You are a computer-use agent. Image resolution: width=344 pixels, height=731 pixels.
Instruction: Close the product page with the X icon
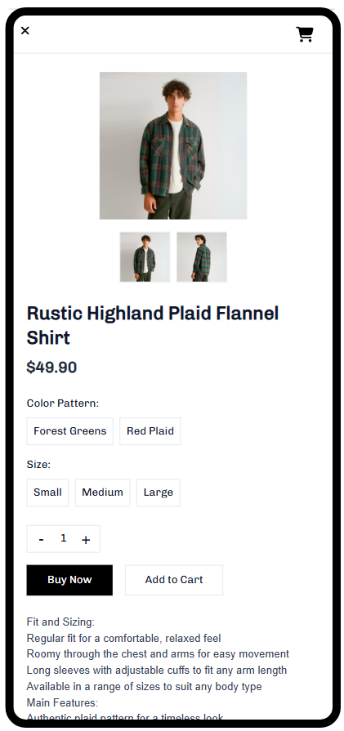(x=25, y=31)
